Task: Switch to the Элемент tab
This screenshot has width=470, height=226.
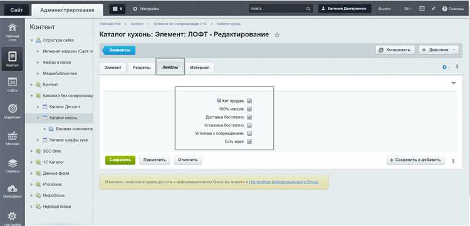Action: click(113, 68)
